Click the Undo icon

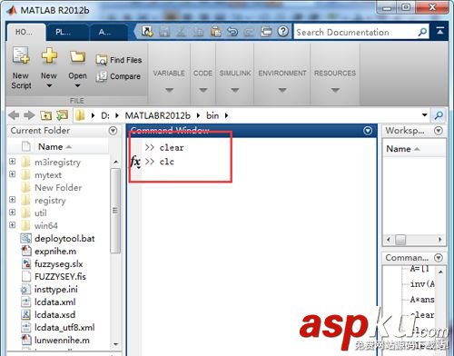[232, 32]
